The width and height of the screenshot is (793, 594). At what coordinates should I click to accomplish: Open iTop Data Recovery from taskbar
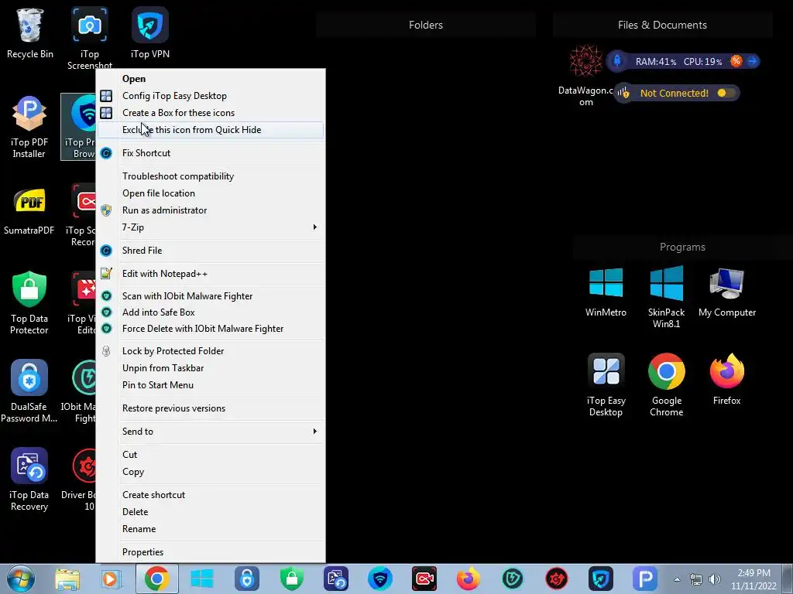pos(336,579)
